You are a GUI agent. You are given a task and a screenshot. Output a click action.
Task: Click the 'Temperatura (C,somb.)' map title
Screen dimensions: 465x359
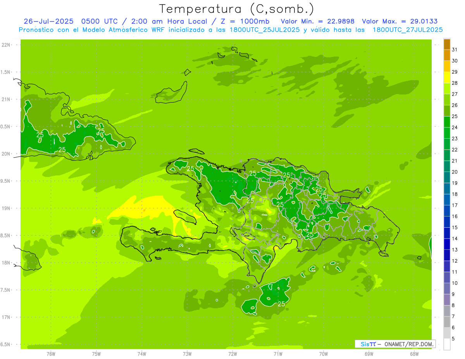point(236,9)
